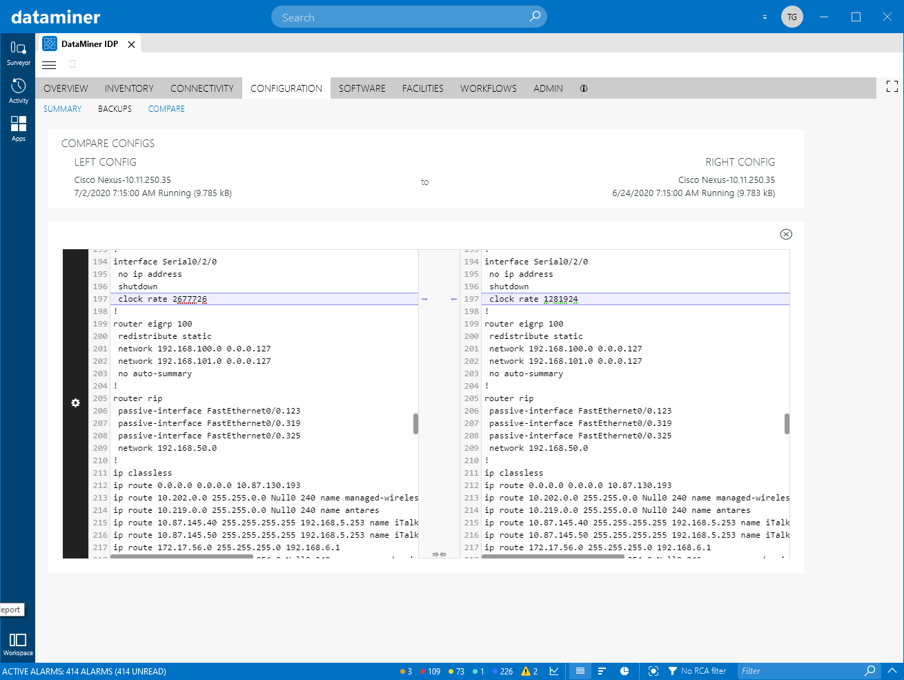Screen dimensions: 904x680
Task: Click the info icon after ADMIN
Action: [x=584, y=88]
